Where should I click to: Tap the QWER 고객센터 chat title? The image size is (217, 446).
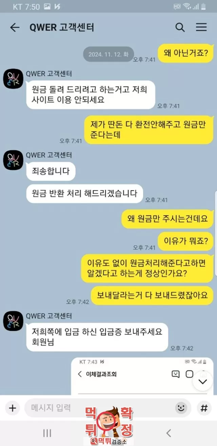(62, 27)
